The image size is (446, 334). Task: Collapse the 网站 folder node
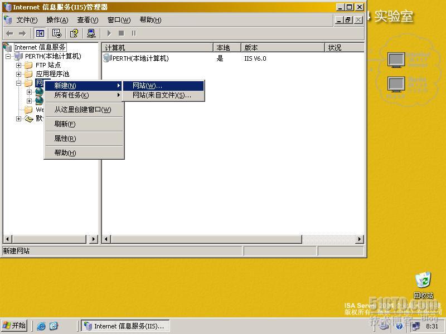(x=19, y=83)
